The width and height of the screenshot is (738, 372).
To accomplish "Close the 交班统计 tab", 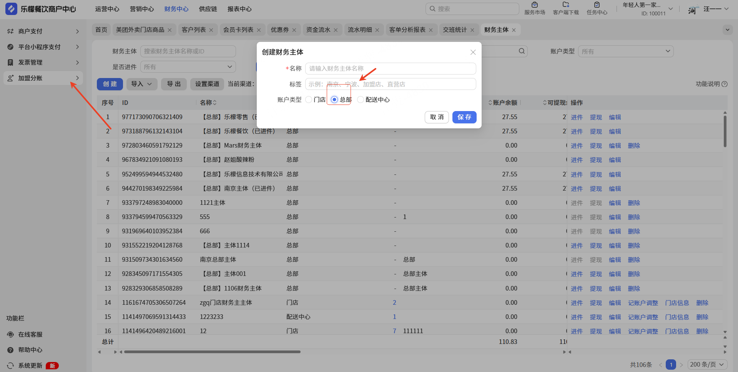I will click(472, 30).
